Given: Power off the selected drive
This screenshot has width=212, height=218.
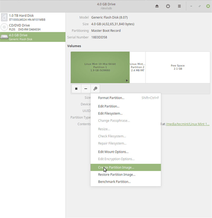Looking at the screenshot, I should point(168,6).
